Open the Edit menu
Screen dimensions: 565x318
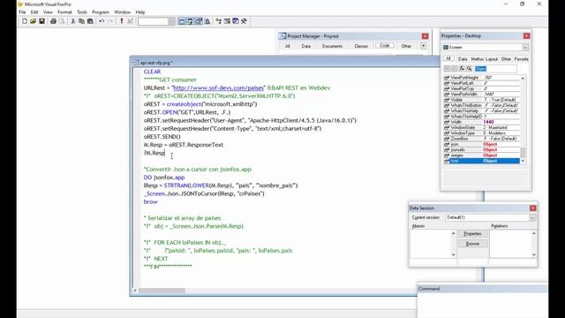34,12
